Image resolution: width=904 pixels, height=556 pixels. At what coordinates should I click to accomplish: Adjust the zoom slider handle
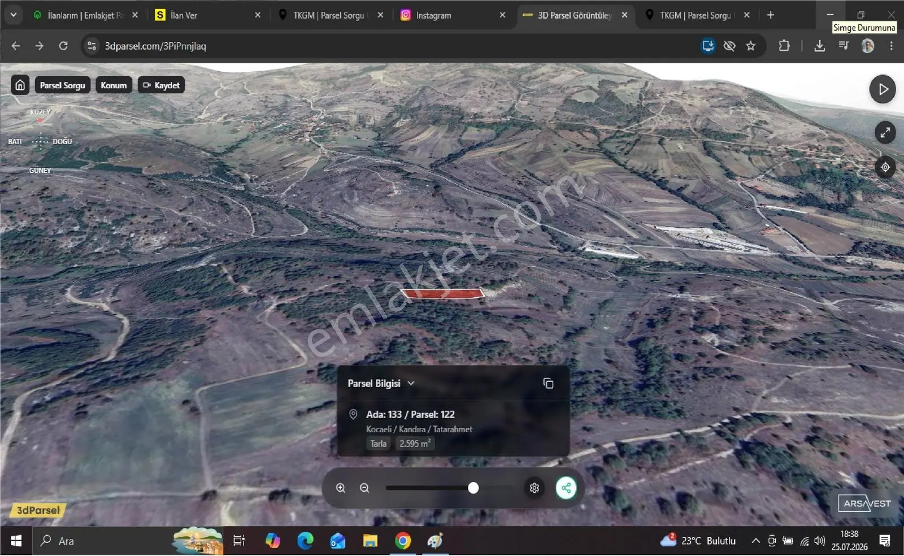(x=473, y=488)
